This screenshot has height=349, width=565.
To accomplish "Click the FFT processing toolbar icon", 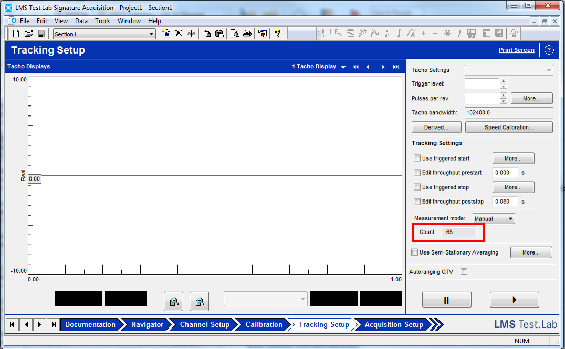I will [327, 34].
